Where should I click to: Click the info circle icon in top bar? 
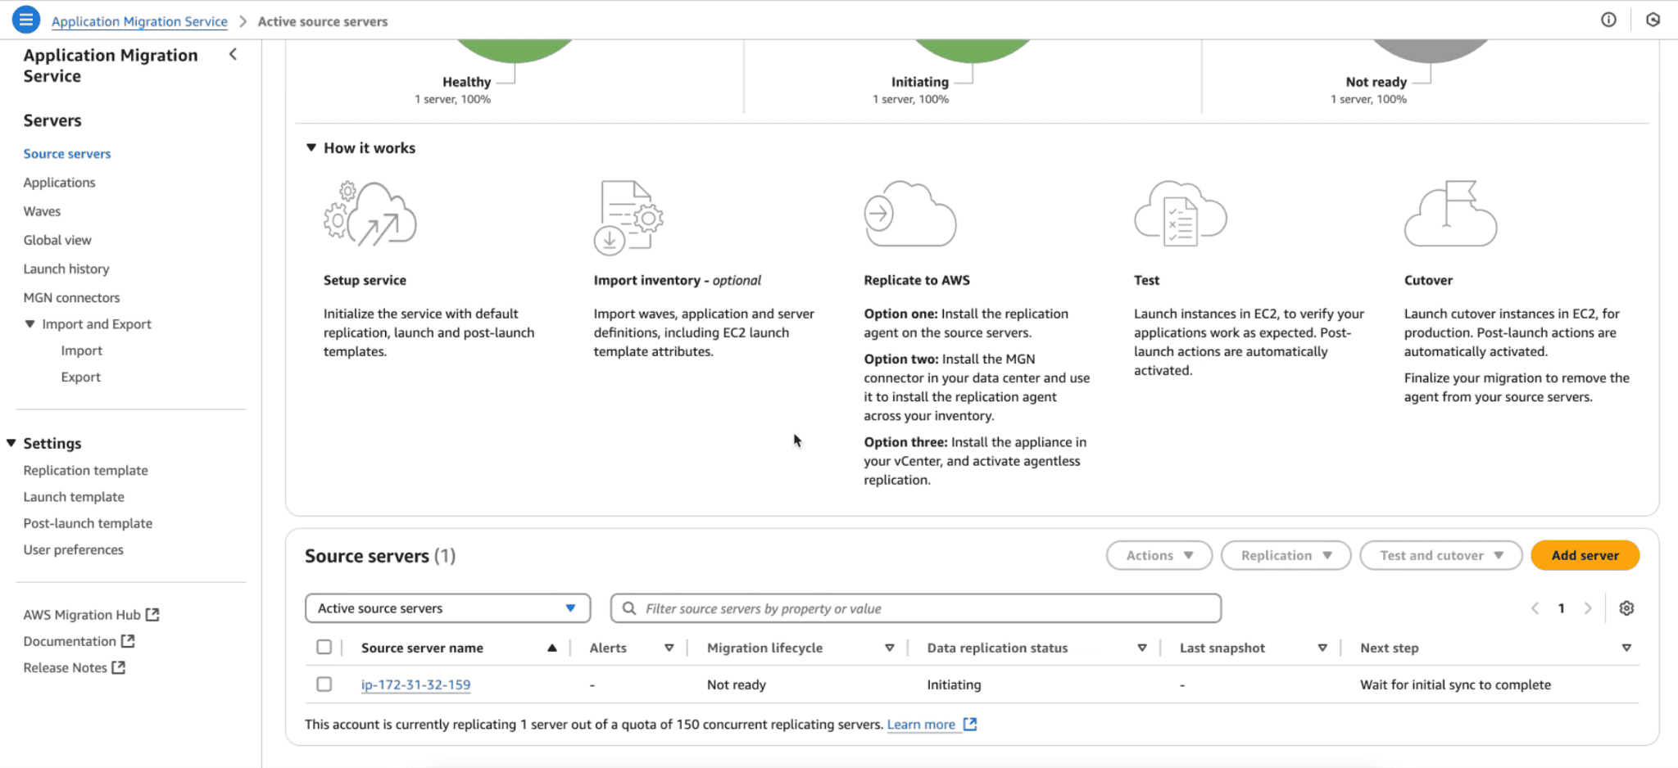click(1608, 20)
